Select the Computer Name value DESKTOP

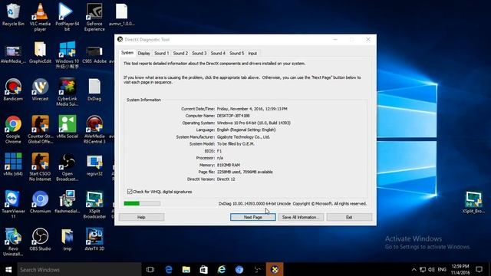coord(233,116)
